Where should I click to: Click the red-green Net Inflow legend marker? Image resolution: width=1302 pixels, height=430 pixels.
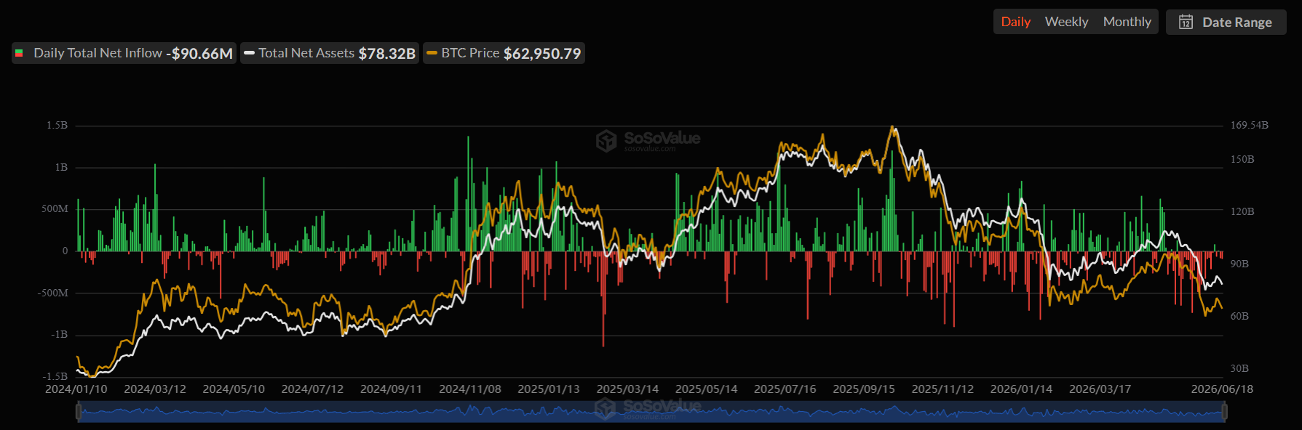[19, 53]
